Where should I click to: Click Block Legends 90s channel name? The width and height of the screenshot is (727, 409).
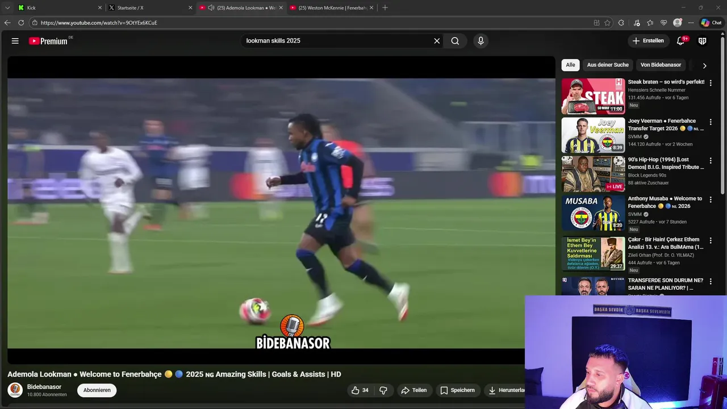tap(648, 176)
